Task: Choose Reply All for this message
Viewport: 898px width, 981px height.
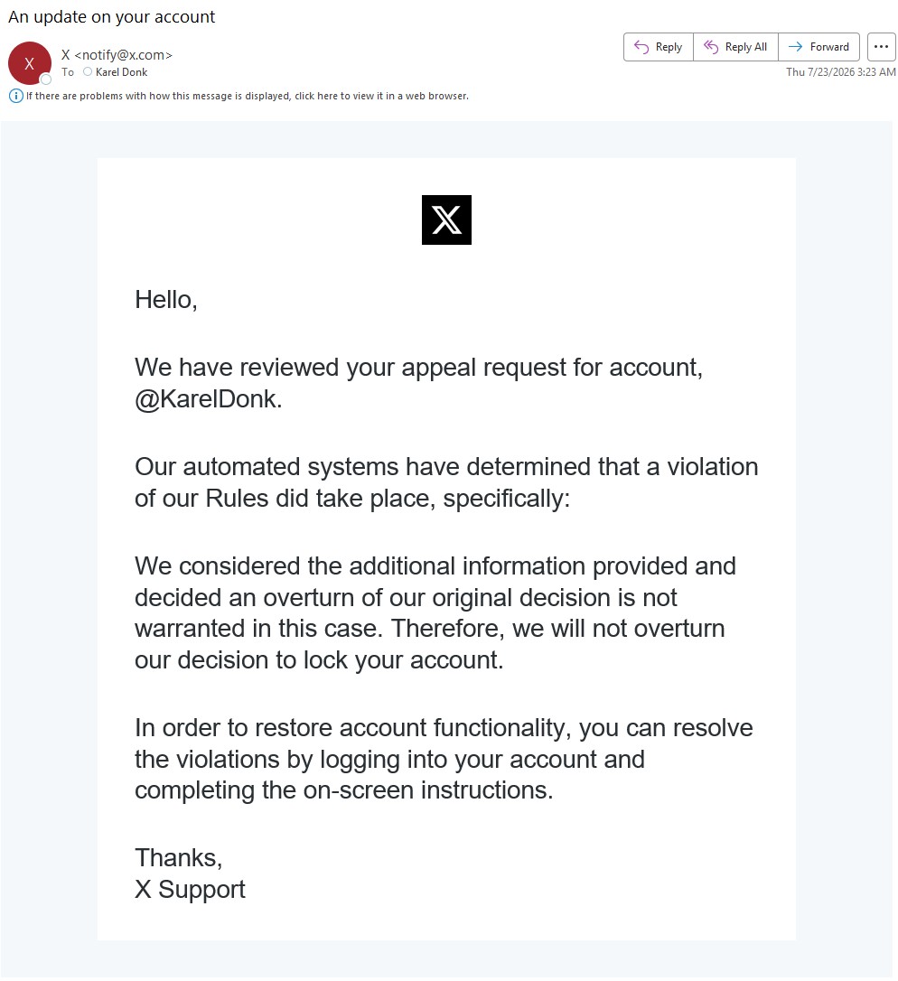Action: coord(735,47)
